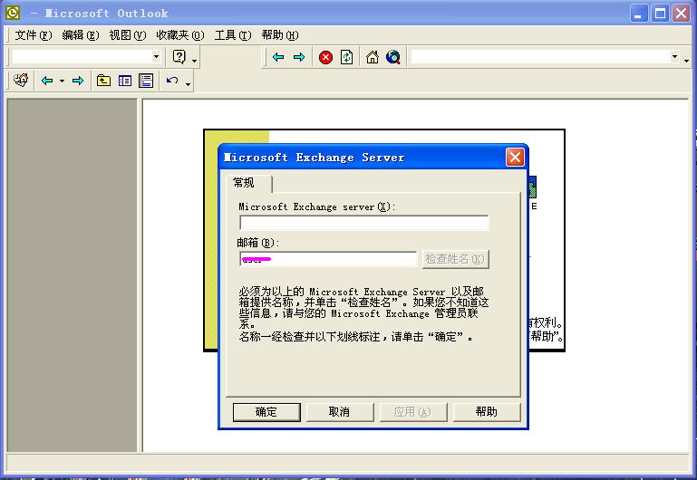Expand web toolbar options at far right
The height and width of the screenshot is (480, 697).
tap(687, 60)
